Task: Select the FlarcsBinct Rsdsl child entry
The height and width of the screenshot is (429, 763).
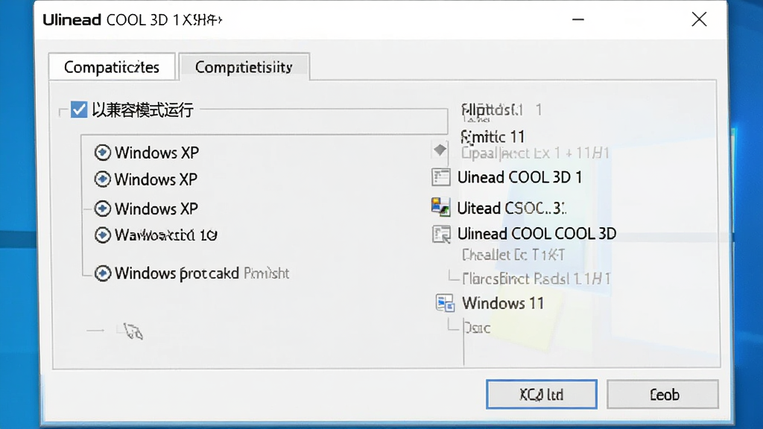Action: point(536,279)
